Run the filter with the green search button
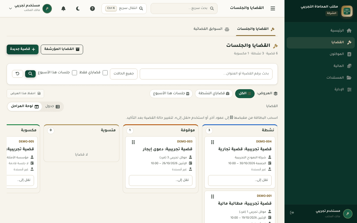The width and height of the screenshot is (357, 223). pyautogui.click(x=30, y=74)
